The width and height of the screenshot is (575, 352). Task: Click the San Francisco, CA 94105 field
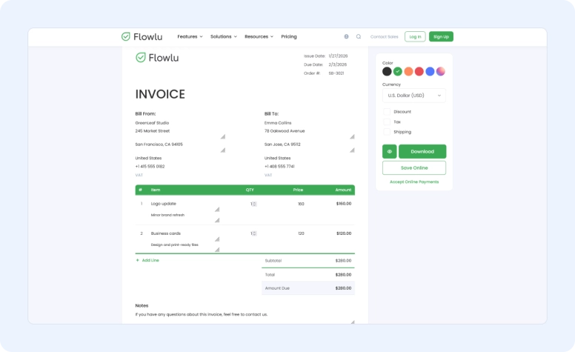(159, 145)
